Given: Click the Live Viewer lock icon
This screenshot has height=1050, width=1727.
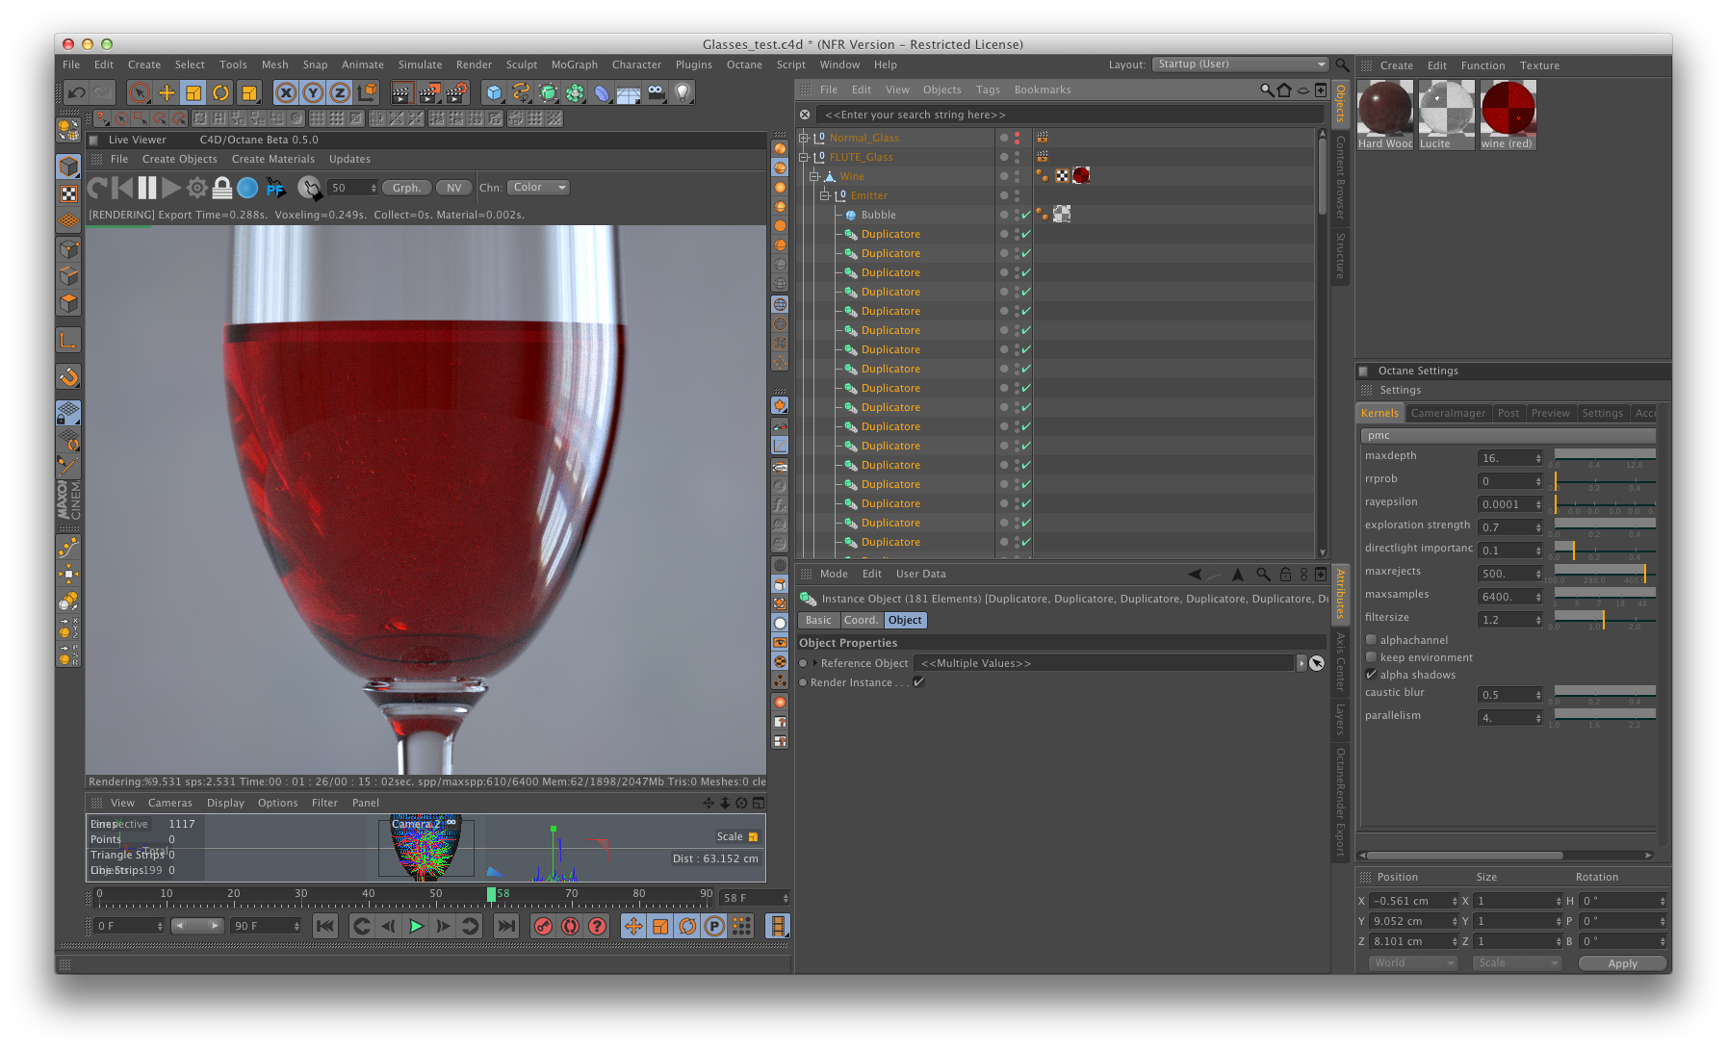Looking at the screenshot, I should point(221,188).
